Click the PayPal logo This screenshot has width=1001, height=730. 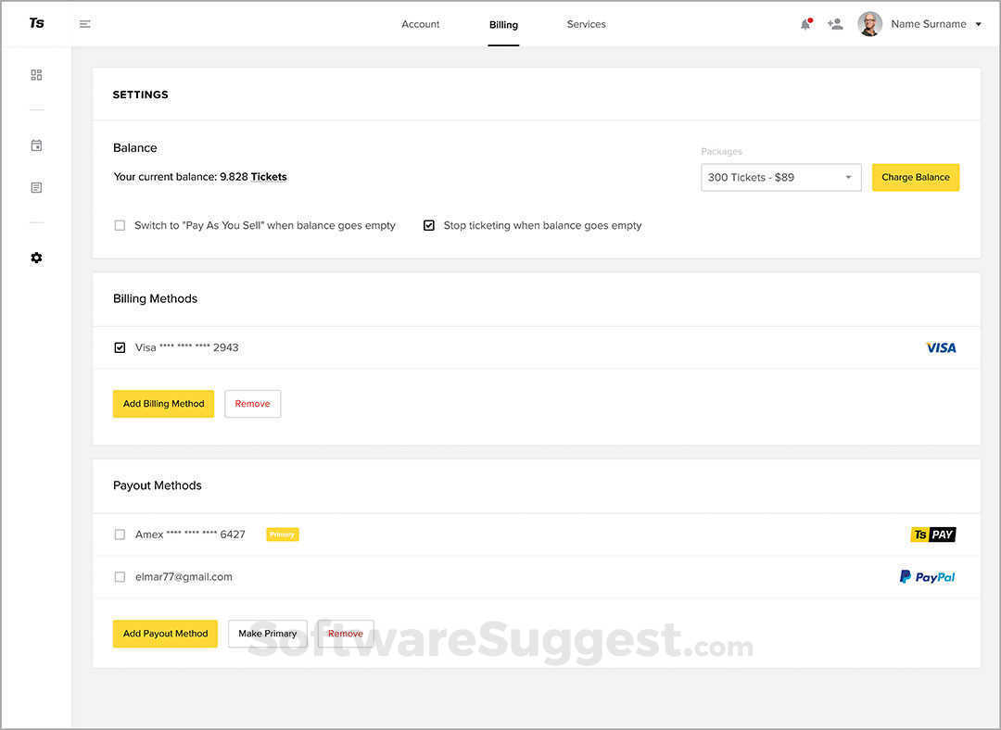click(927, 577)
